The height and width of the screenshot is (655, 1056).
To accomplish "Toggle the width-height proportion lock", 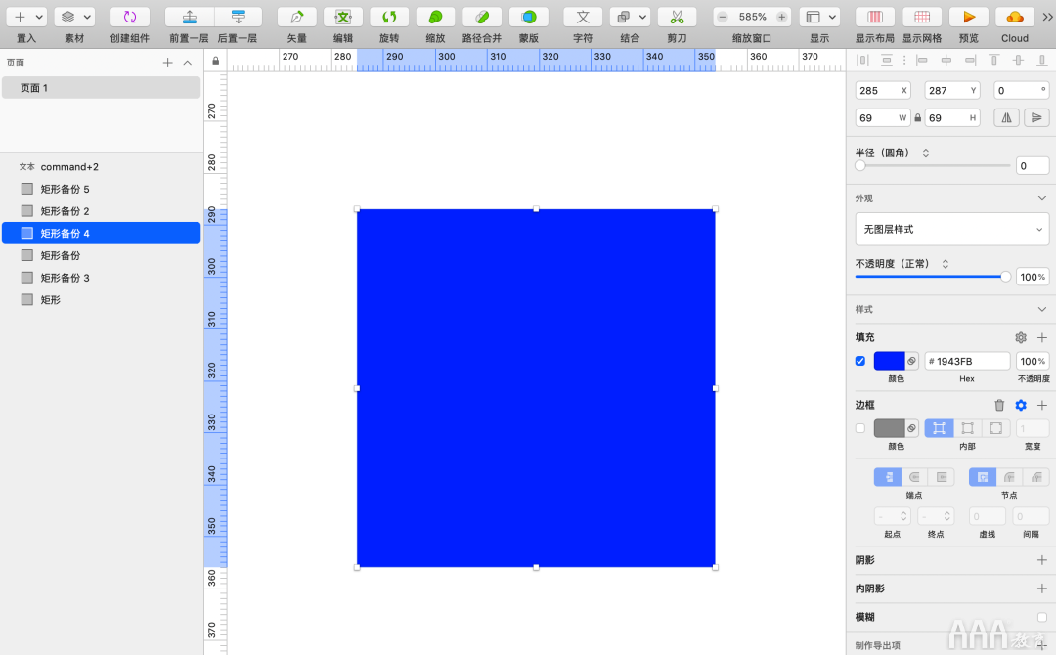I will [917, 118].
